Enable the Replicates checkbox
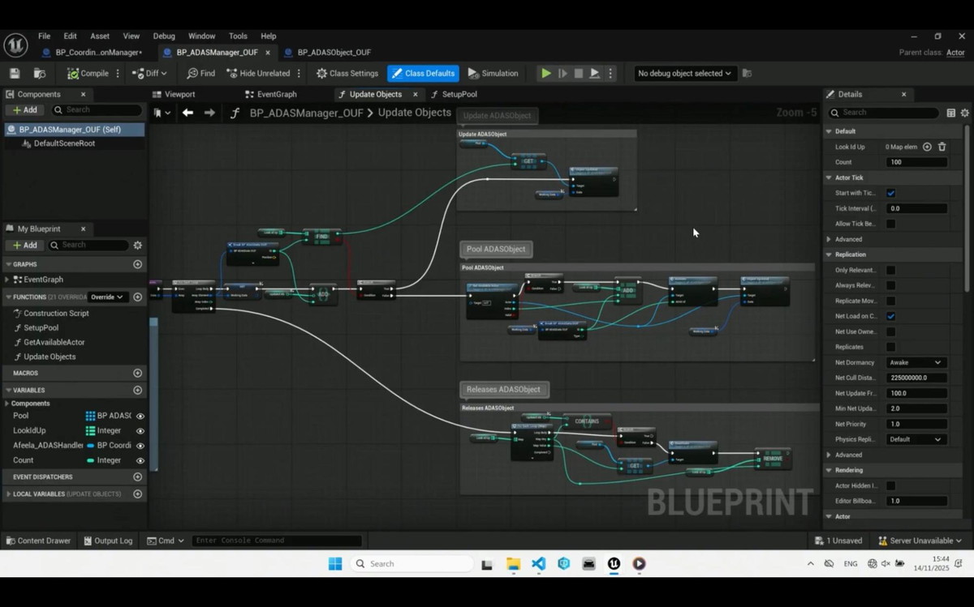The image size is (974, 607). [x=890, y=347]
